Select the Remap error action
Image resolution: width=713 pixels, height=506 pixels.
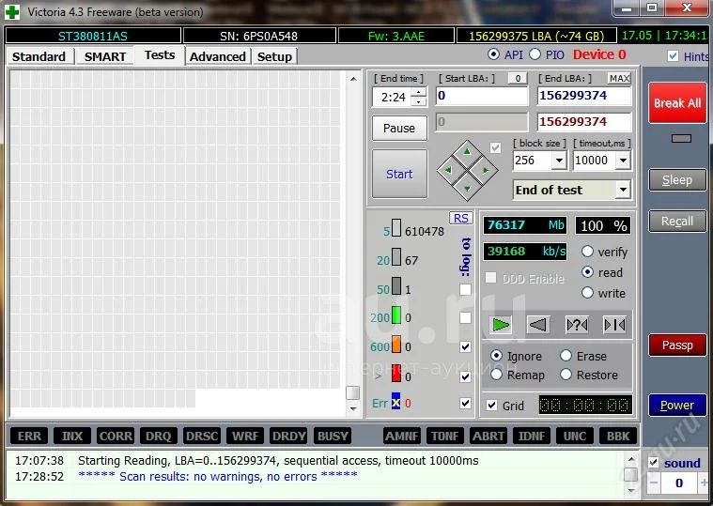(x=497, y=375)
